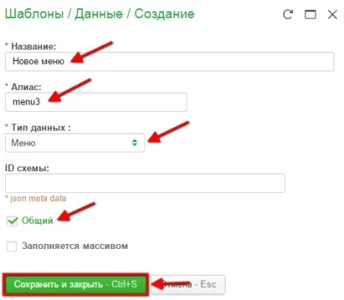Click the ID схемы: label

(x=27, y=168)
